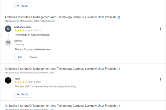Click Mahadev Sahu's 'M' avatar
Image resolution: width=166 pixels, height=110 pixels.
coord(8,29)
